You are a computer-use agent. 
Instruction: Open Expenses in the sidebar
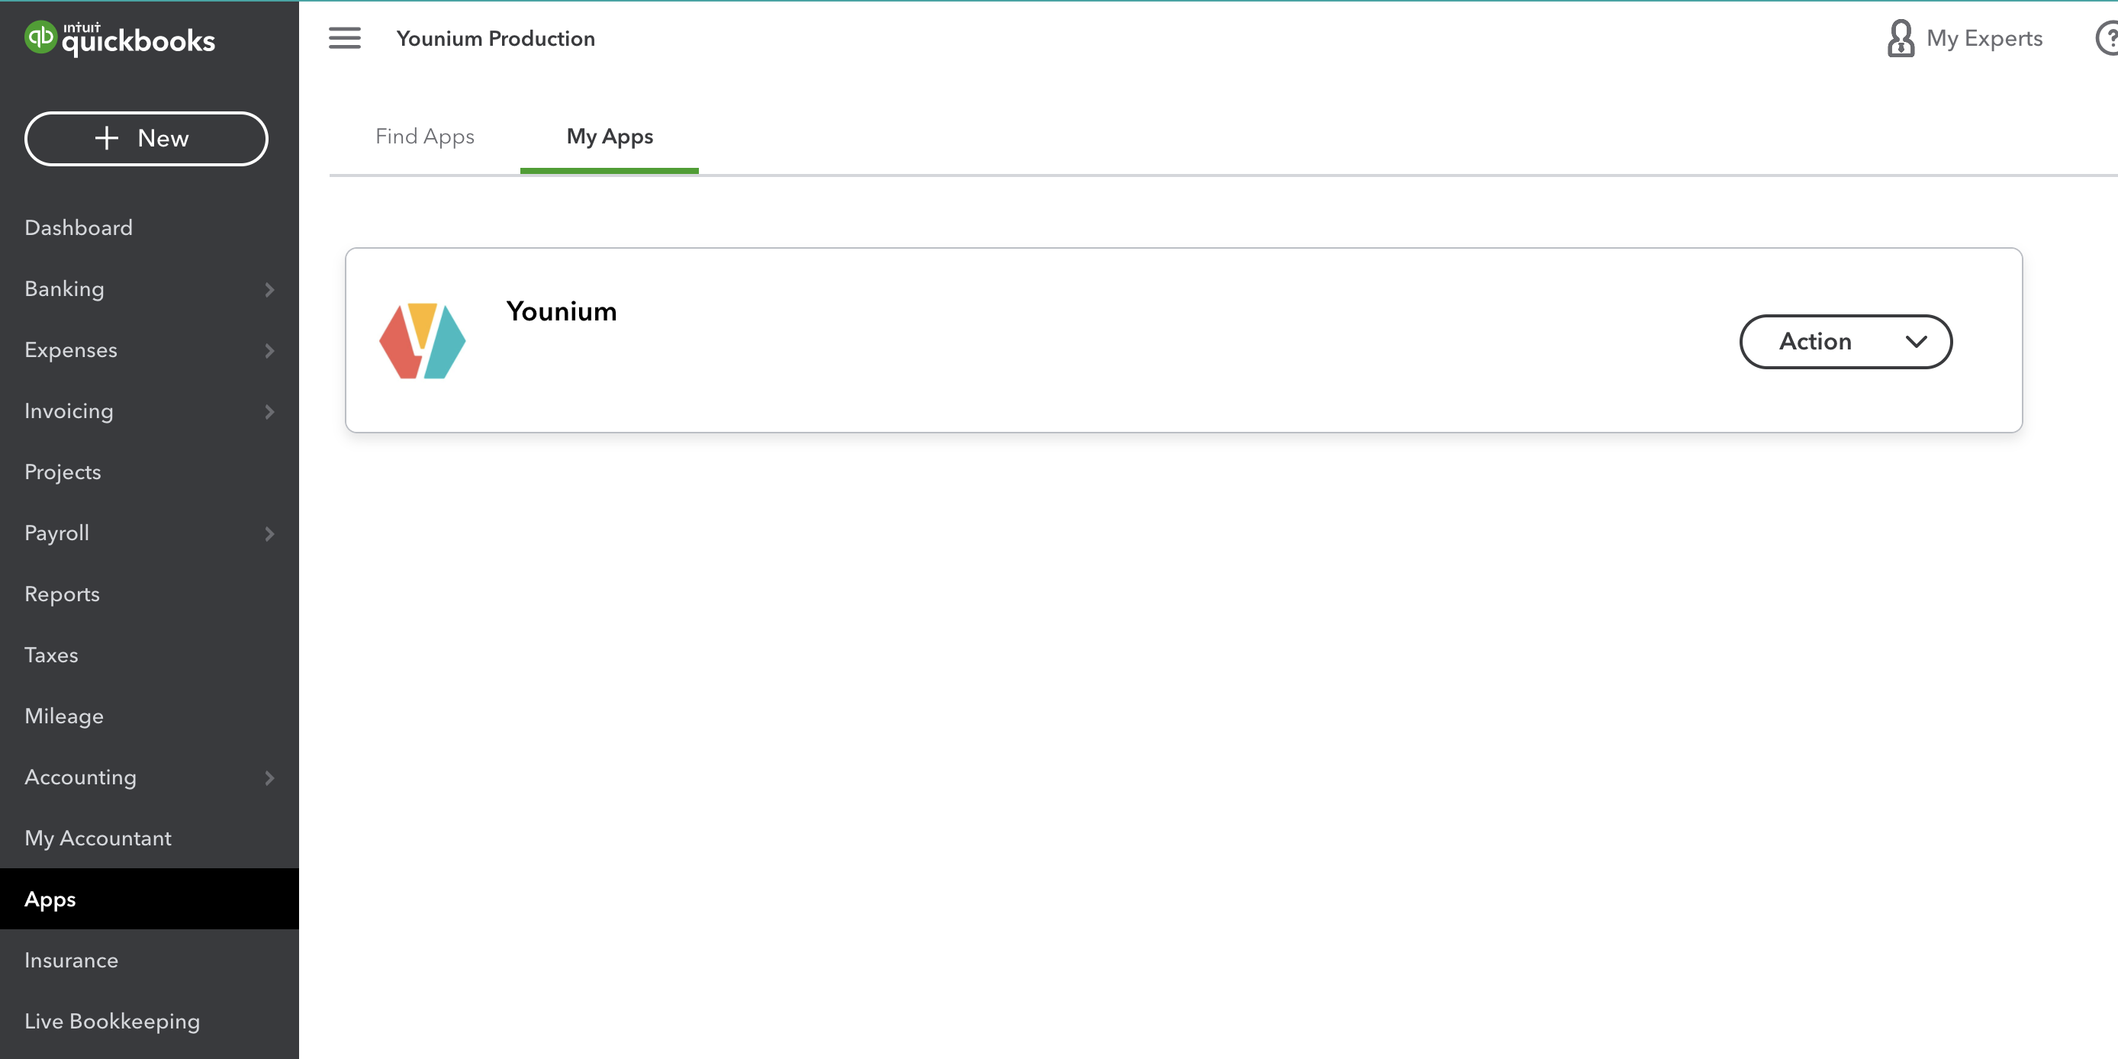(x=149, y=349)
